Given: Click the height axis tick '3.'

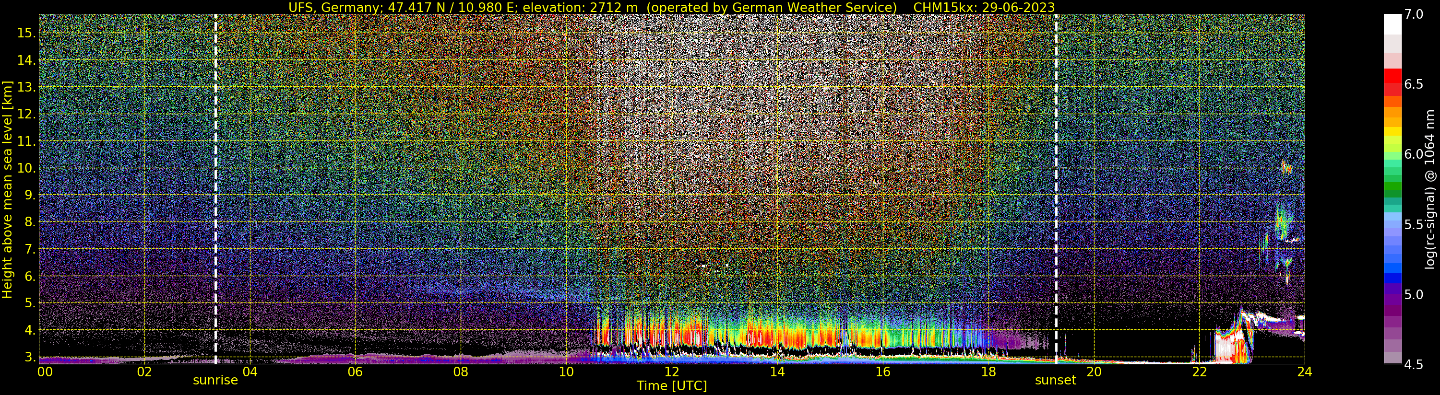Looking at the screenshot, I should 30,357.
